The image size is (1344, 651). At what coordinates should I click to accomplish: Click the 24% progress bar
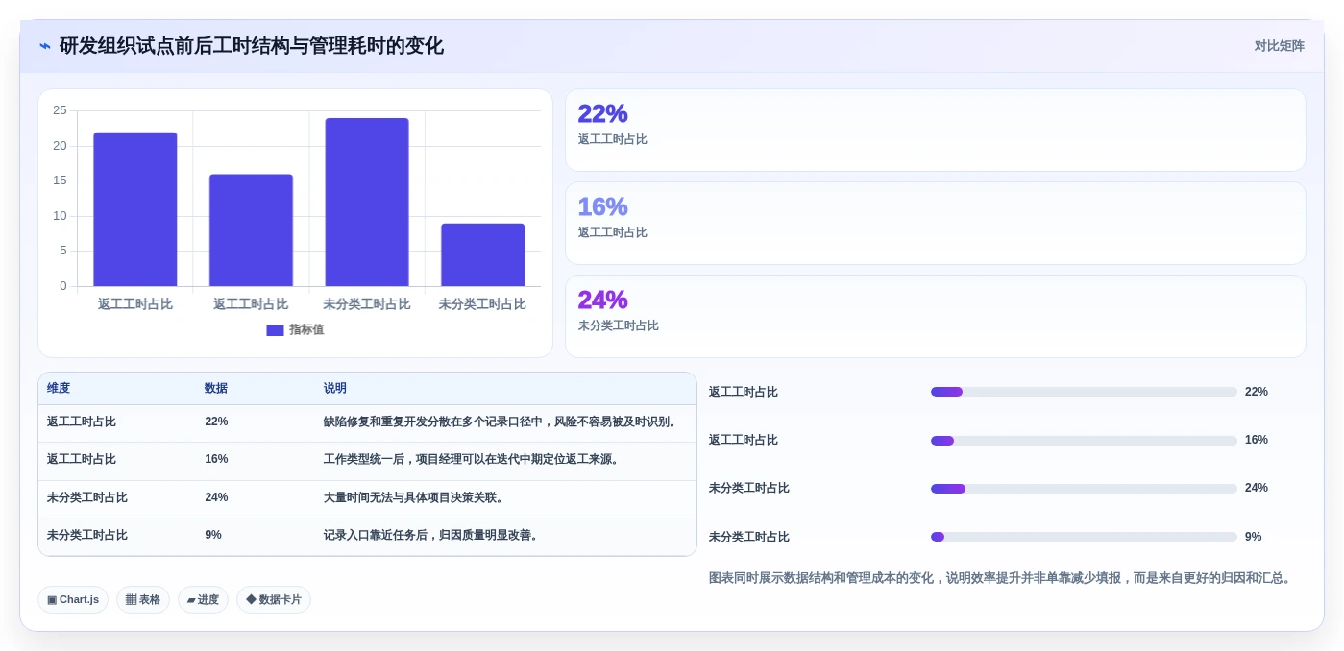pyautogui.click(x=1084, y=489)
